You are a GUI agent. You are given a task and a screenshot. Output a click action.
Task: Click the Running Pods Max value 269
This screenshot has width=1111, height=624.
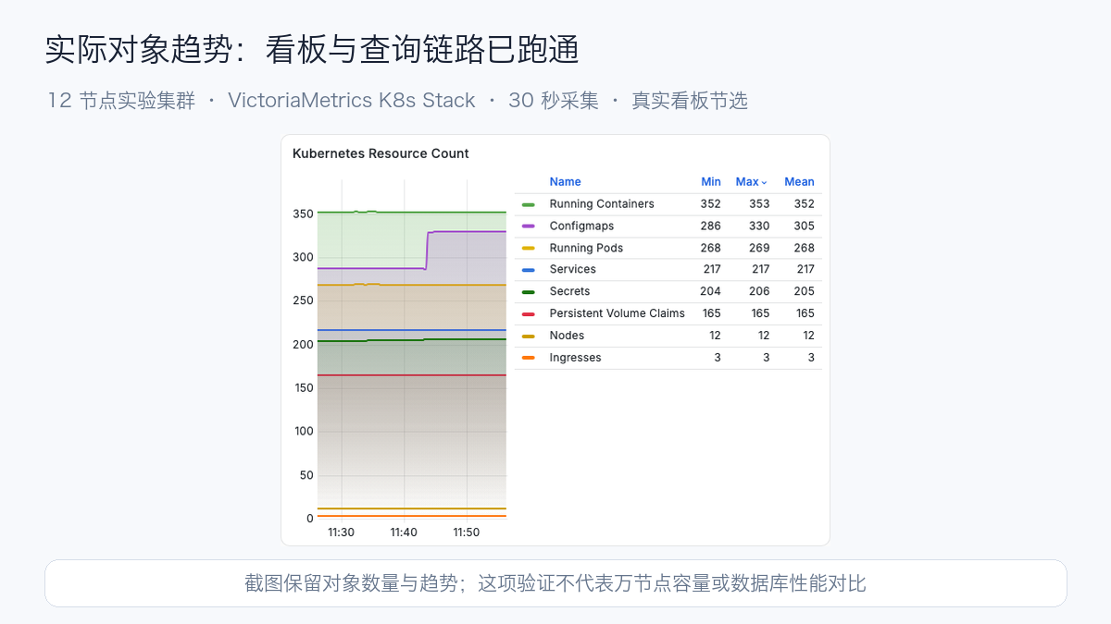coord(759,248)
